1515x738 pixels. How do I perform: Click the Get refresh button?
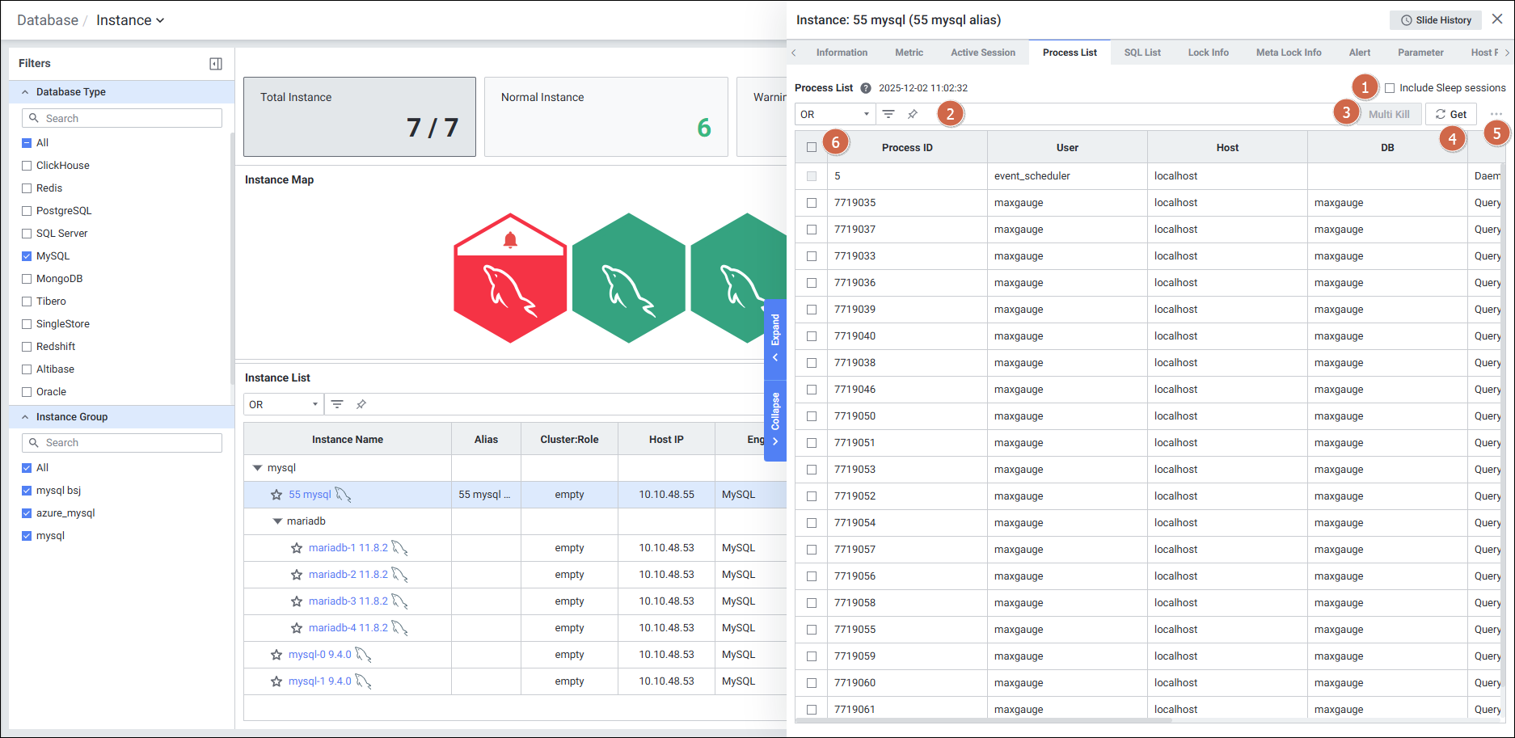(x=1451, y=114)
